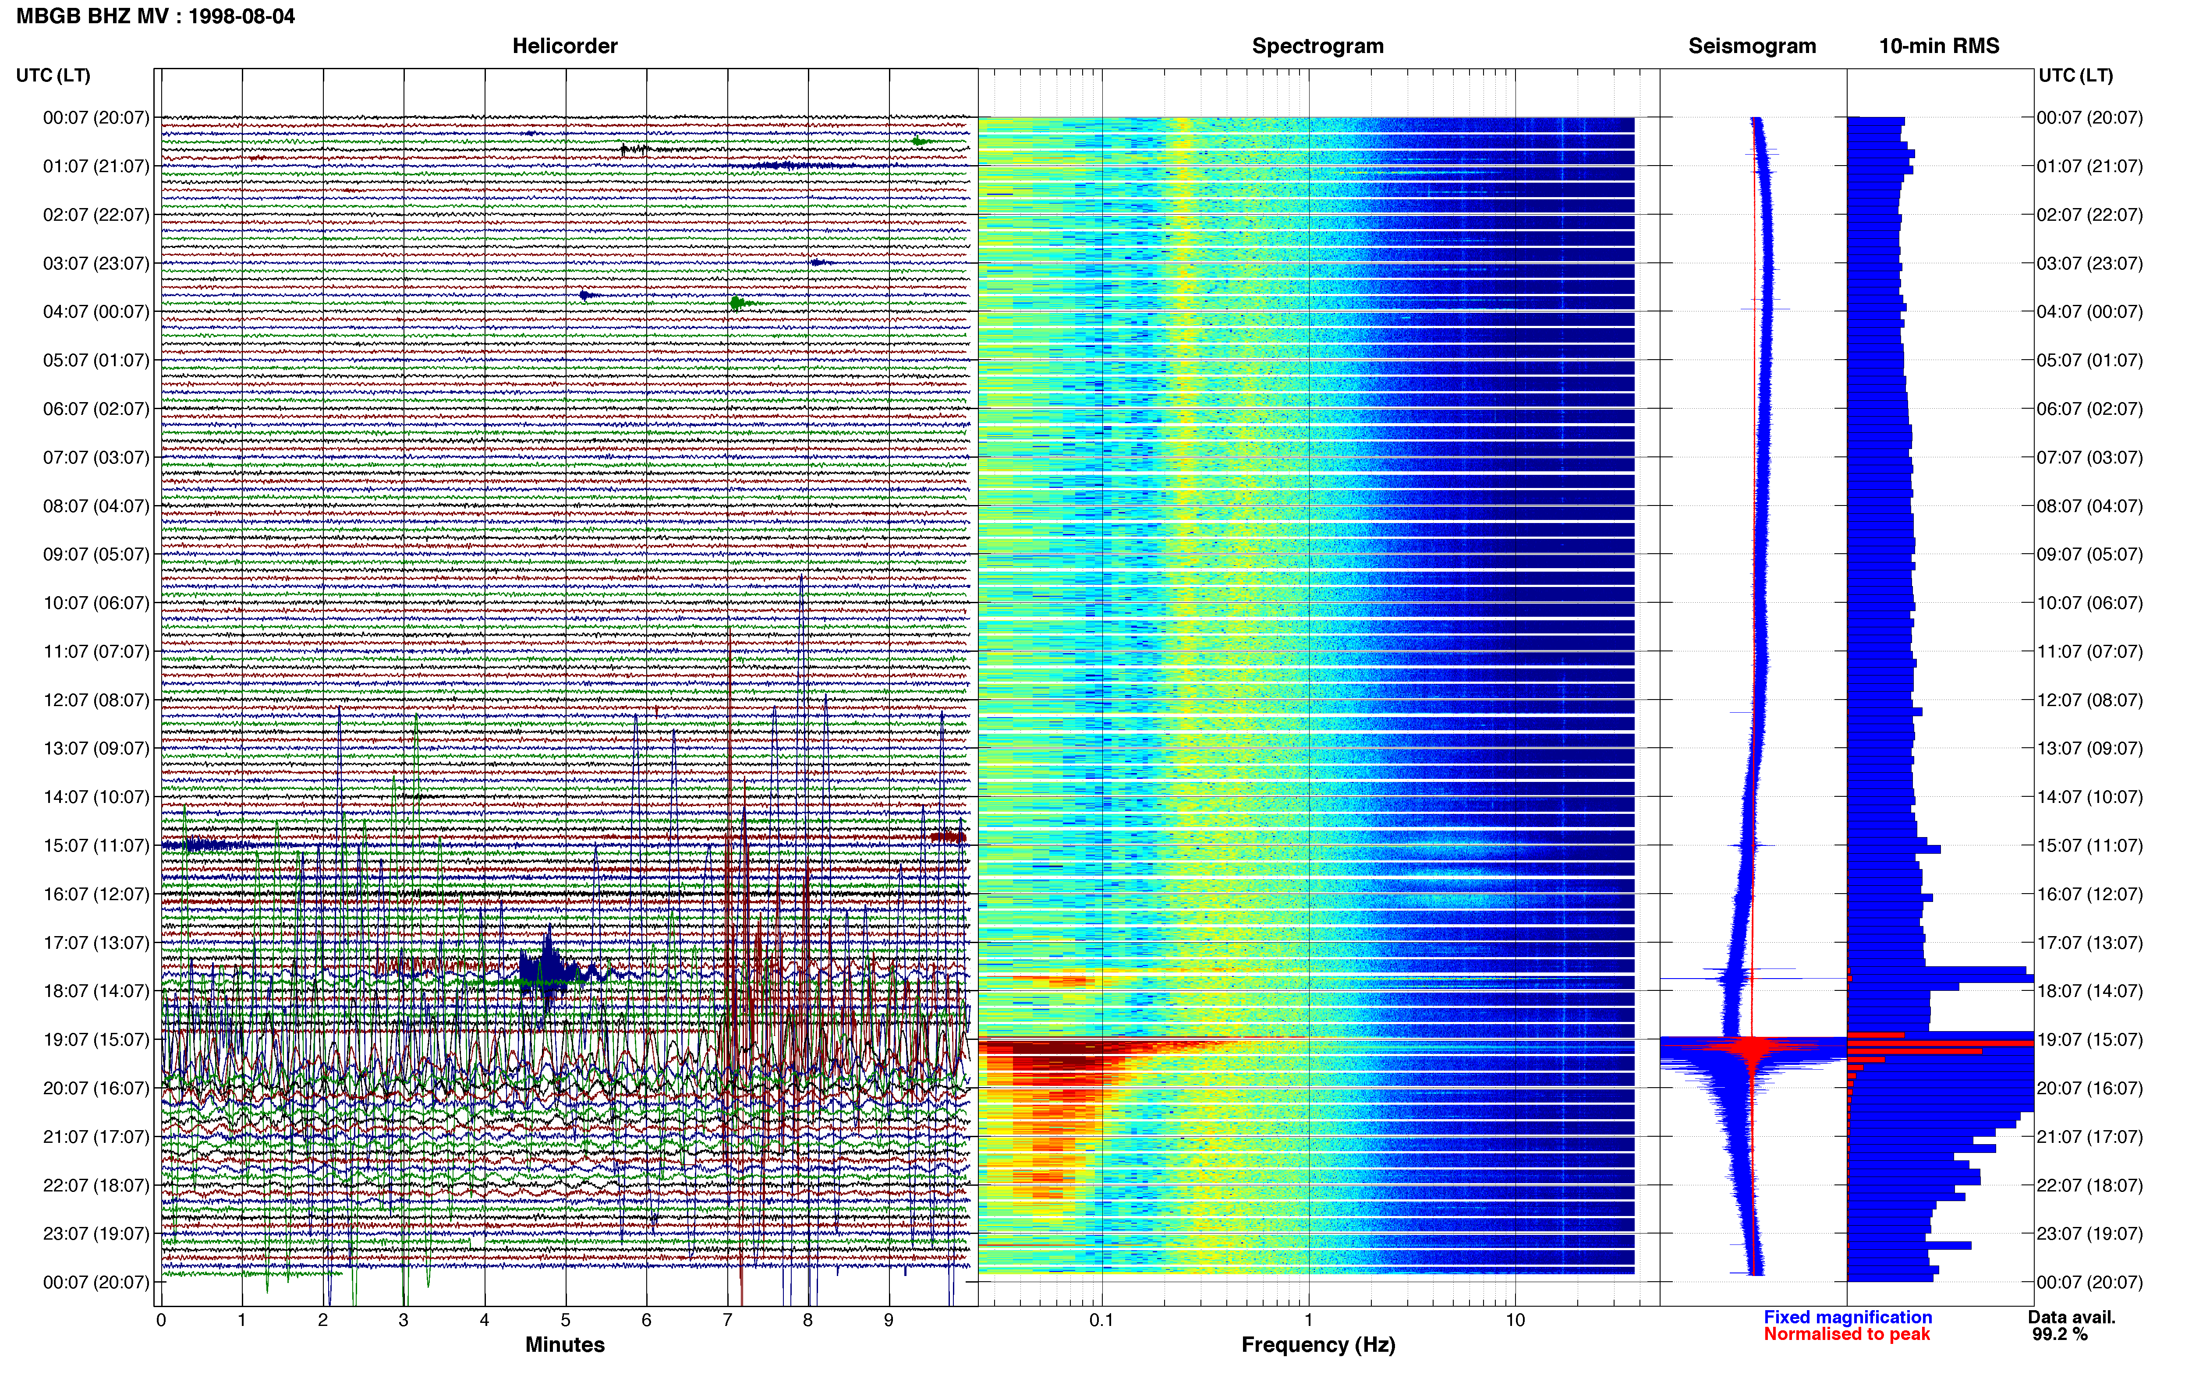2199x1375 pixels.
Task: Click the '10-min RMS' panel heading
Action: (x=1939, y=46)
